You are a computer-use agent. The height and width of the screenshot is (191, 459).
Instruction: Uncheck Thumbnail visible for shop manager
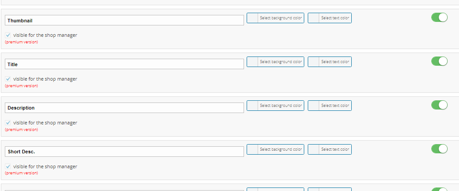coord(8,35)
